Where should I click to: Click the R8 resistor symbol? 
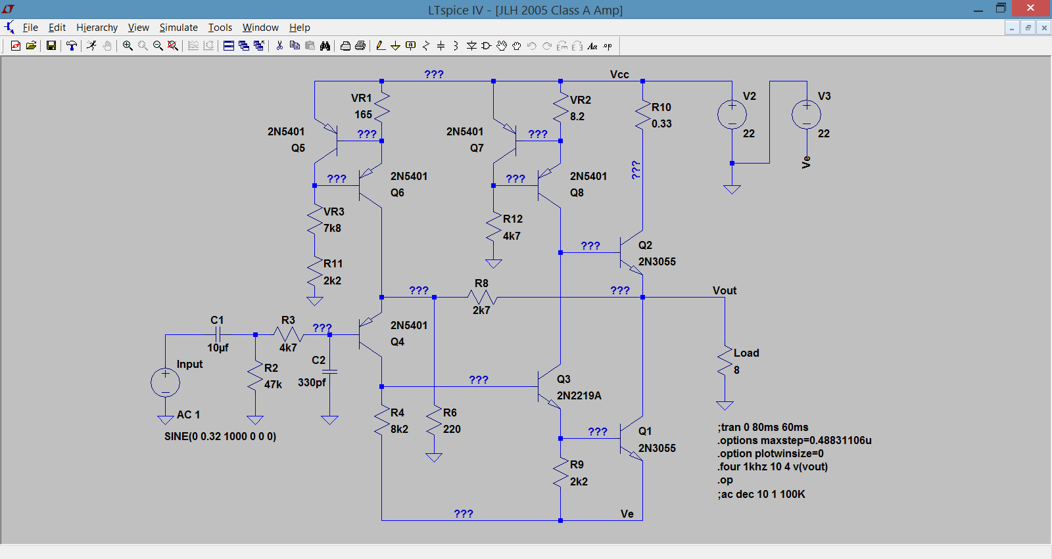click(481, 297)
